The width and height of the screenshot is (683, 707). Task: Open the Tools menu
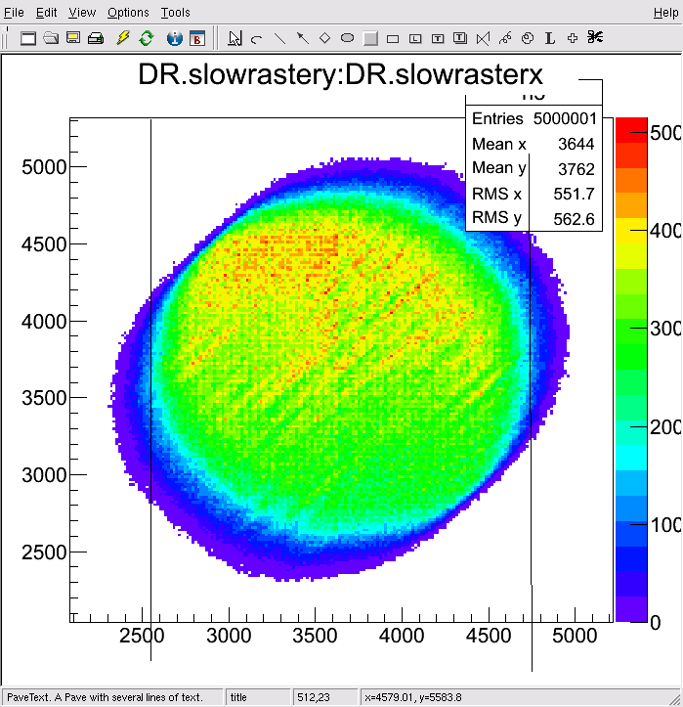(175, 13)
